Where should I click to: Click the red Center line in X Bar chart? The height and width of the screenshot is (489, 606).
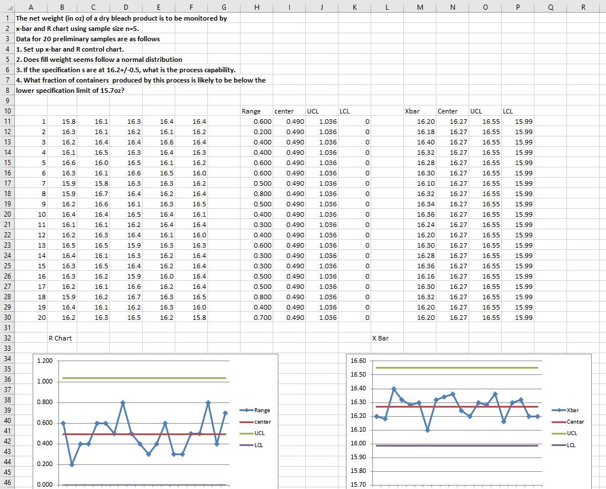coord(457,406)
